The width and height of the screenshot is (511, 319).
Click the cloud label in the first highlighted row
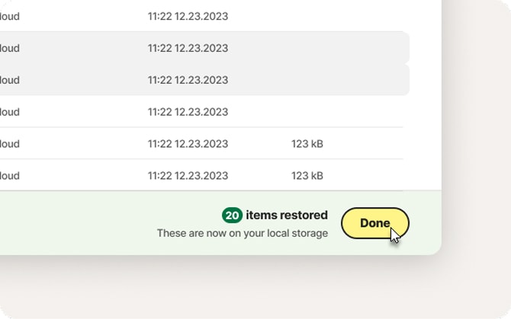pos(9,48)
